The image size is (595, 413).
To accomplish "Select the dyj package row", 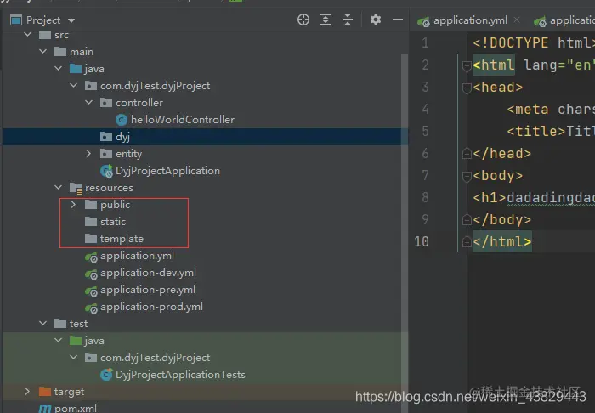I will [205, 137].
